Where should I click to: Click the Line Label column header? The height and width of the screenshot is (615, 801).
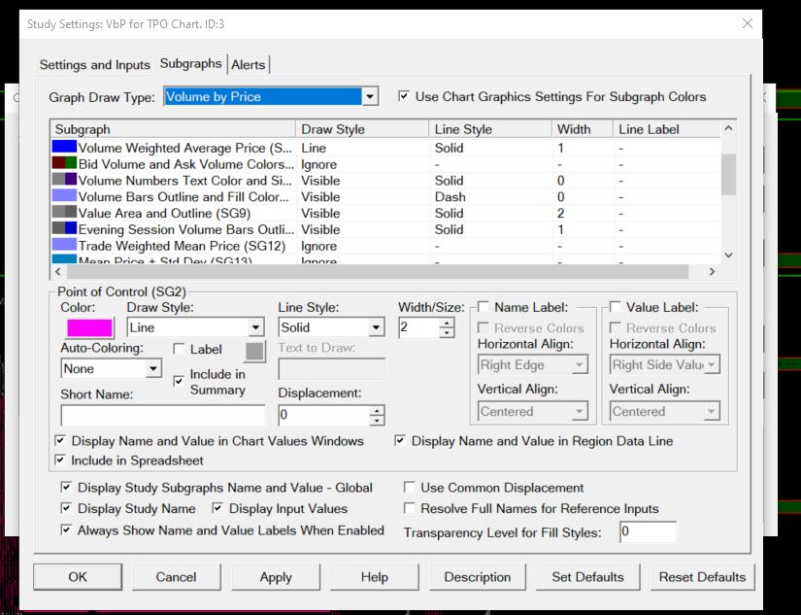(x=667, y=129)
